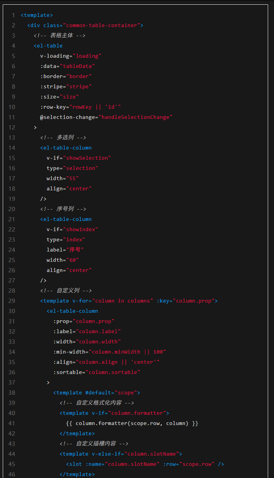The width and height of the screenshot is (274, 478).
Task: Click line number 1 in the gutter
Action: (x=13, y=15)
